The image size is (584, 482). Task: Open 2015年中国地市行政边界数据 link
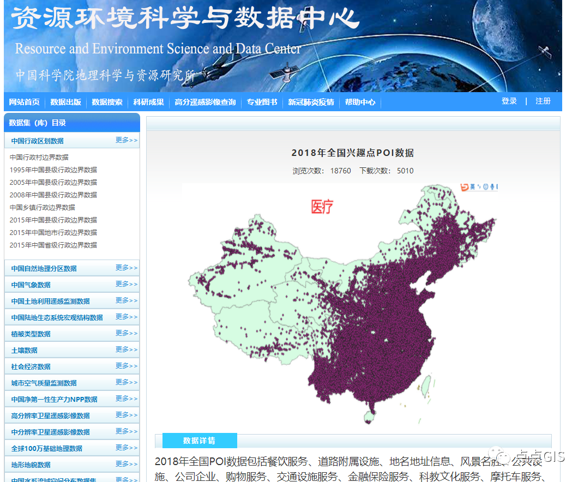(53, 232)
